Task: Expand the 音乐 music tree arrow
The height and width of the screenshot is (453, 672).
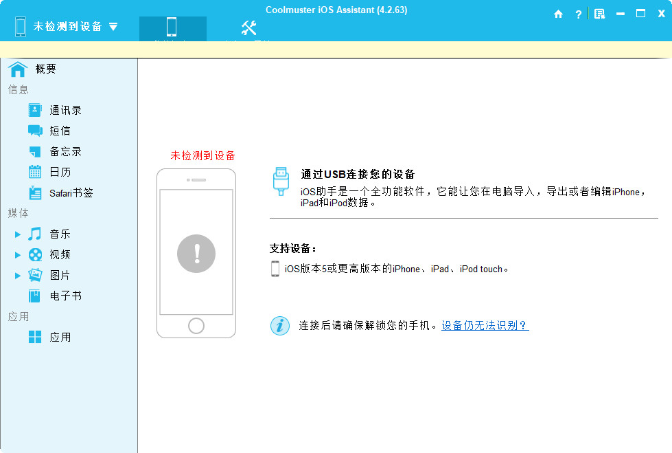Action: pos(18,234)
